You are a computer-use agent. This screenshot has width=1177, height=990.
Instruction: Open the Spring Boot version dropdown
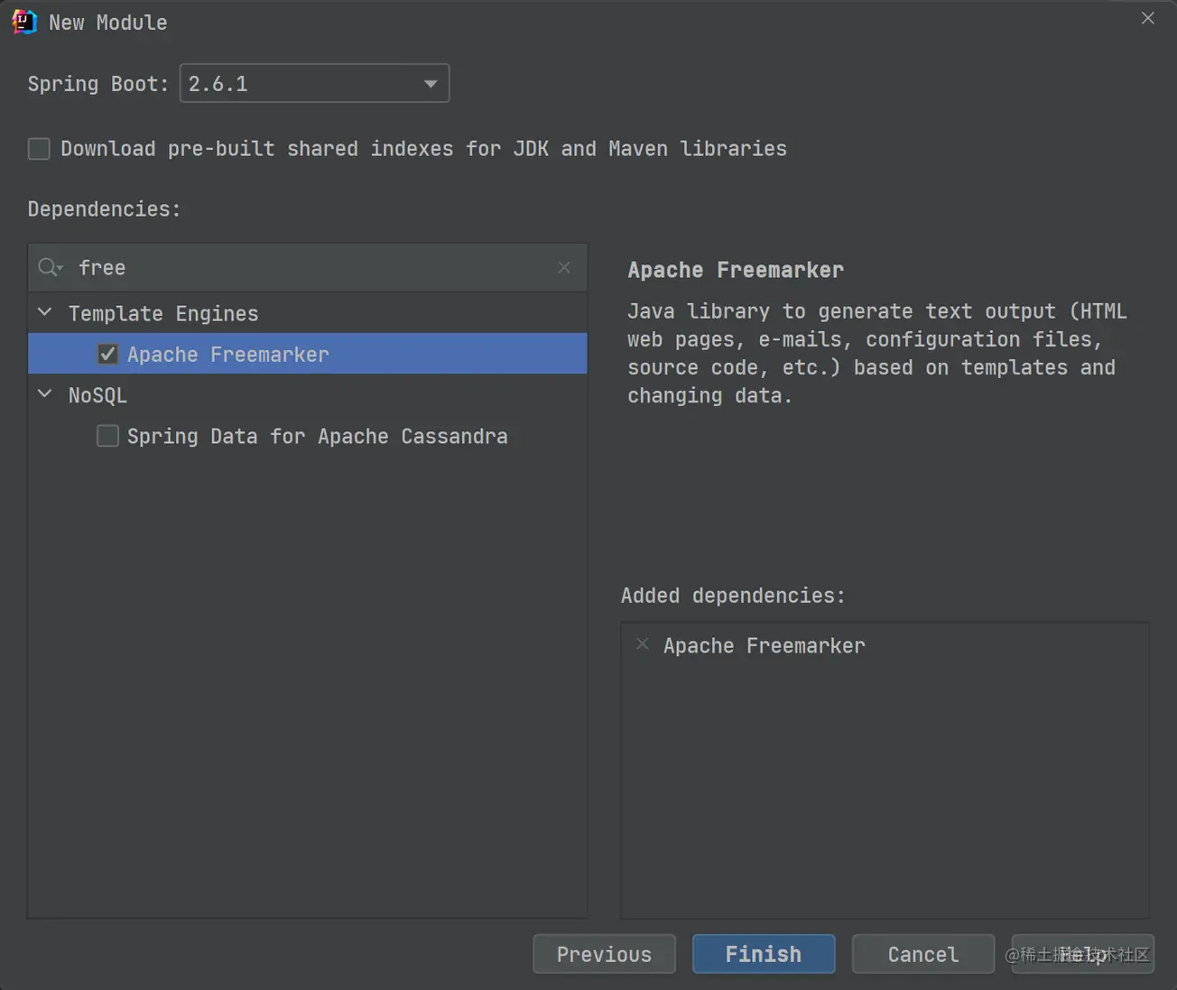(314, 83)
